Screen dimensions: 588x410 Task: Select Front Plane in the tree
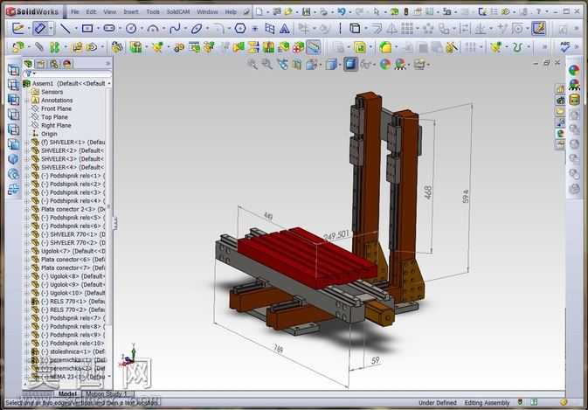(x=56, y=108)
